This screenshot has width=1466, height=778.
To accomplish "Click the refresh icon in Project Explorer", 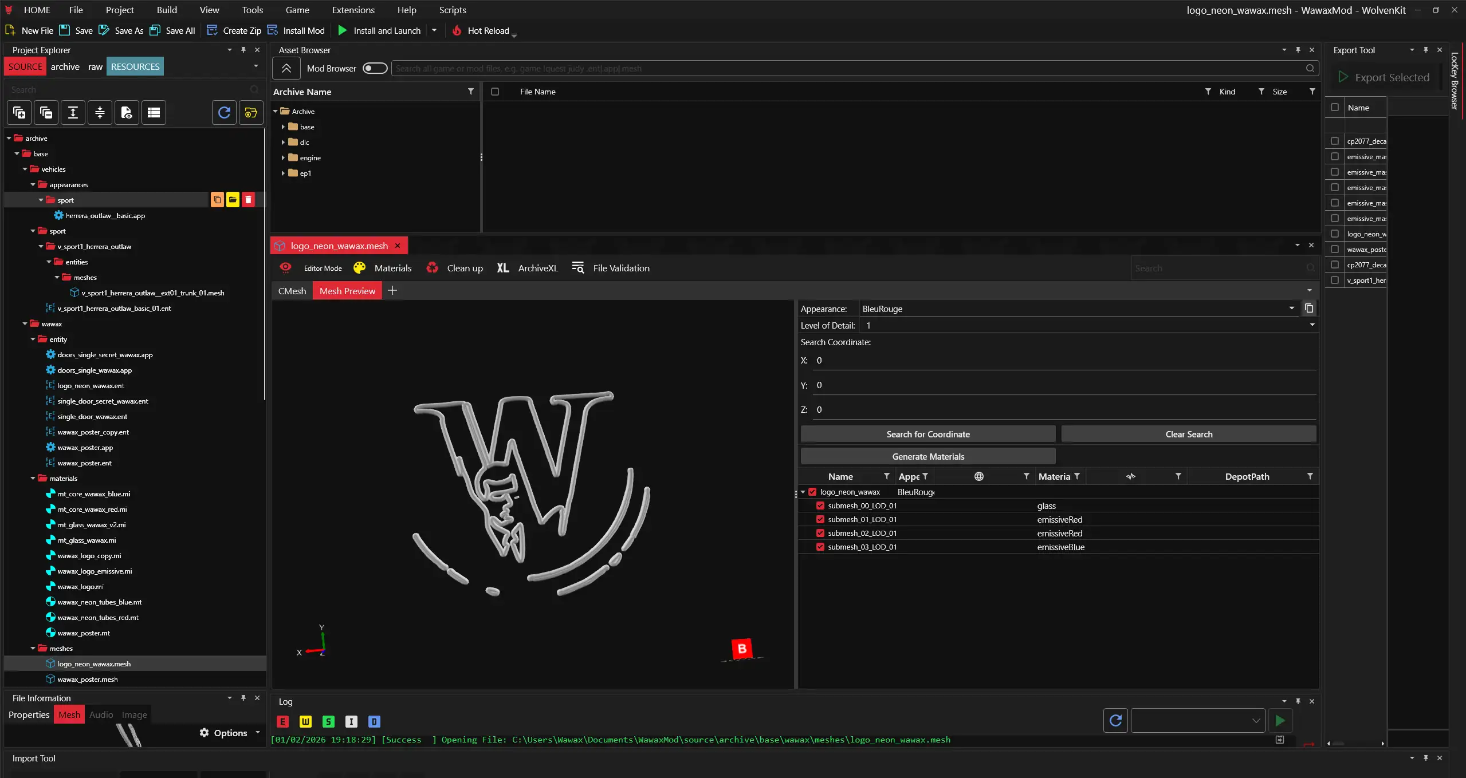I will [225, 112].
